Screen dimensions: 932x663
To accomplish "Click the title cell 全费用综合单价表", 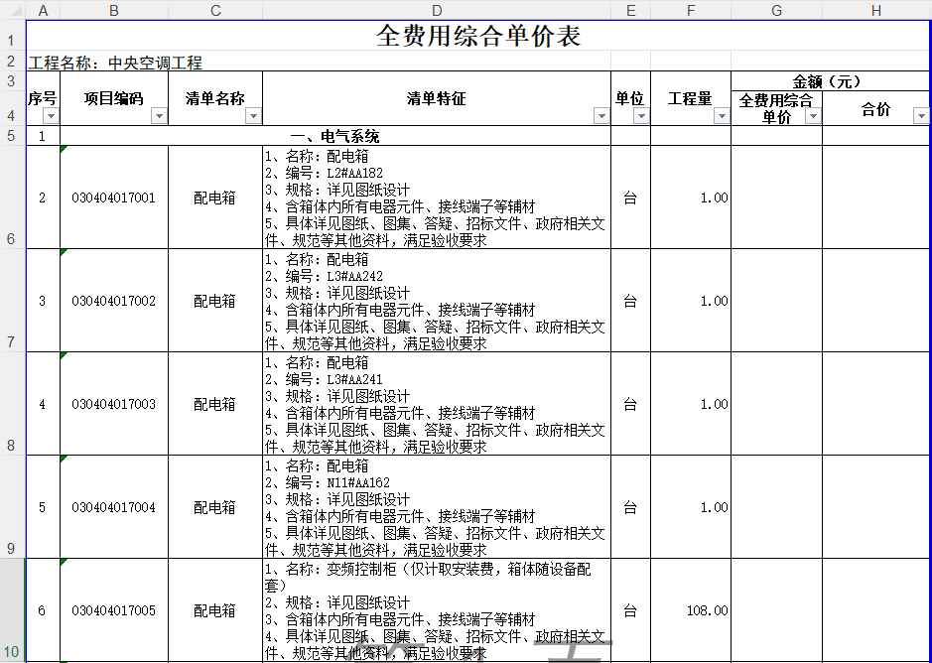I will pyautogui.click(x=478, y=37).
